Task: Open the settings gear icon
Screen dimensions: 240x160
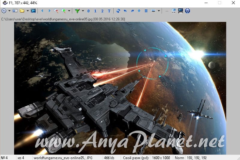Action: pyautogui.click(x=4, y=11)
